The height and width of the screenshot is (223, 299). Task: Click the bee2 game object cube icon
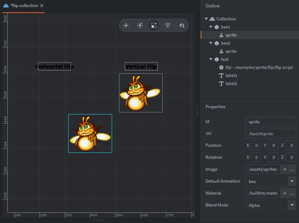coord(217,43)
